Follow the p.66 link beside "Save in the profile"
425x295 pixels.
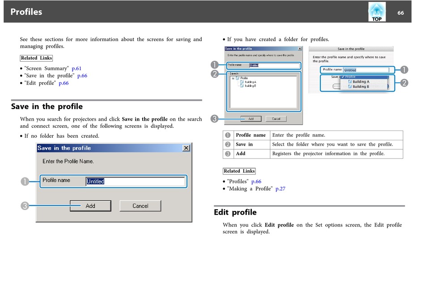[82, 76]
